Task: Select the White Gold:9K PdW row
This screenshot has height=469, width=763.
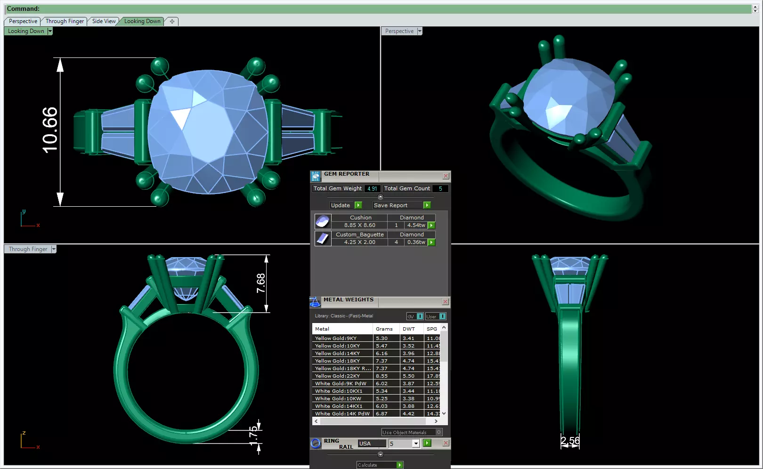Action: coord(376,383)
